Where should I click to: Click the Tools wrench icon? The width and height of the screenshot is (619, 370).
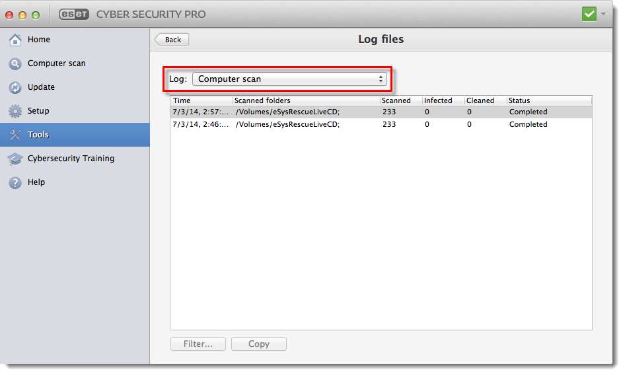point(15,135)
